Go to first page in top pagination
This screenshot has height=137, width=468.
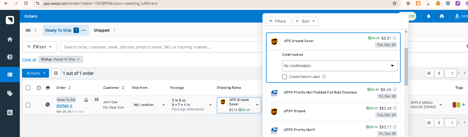tap(429, 73)
